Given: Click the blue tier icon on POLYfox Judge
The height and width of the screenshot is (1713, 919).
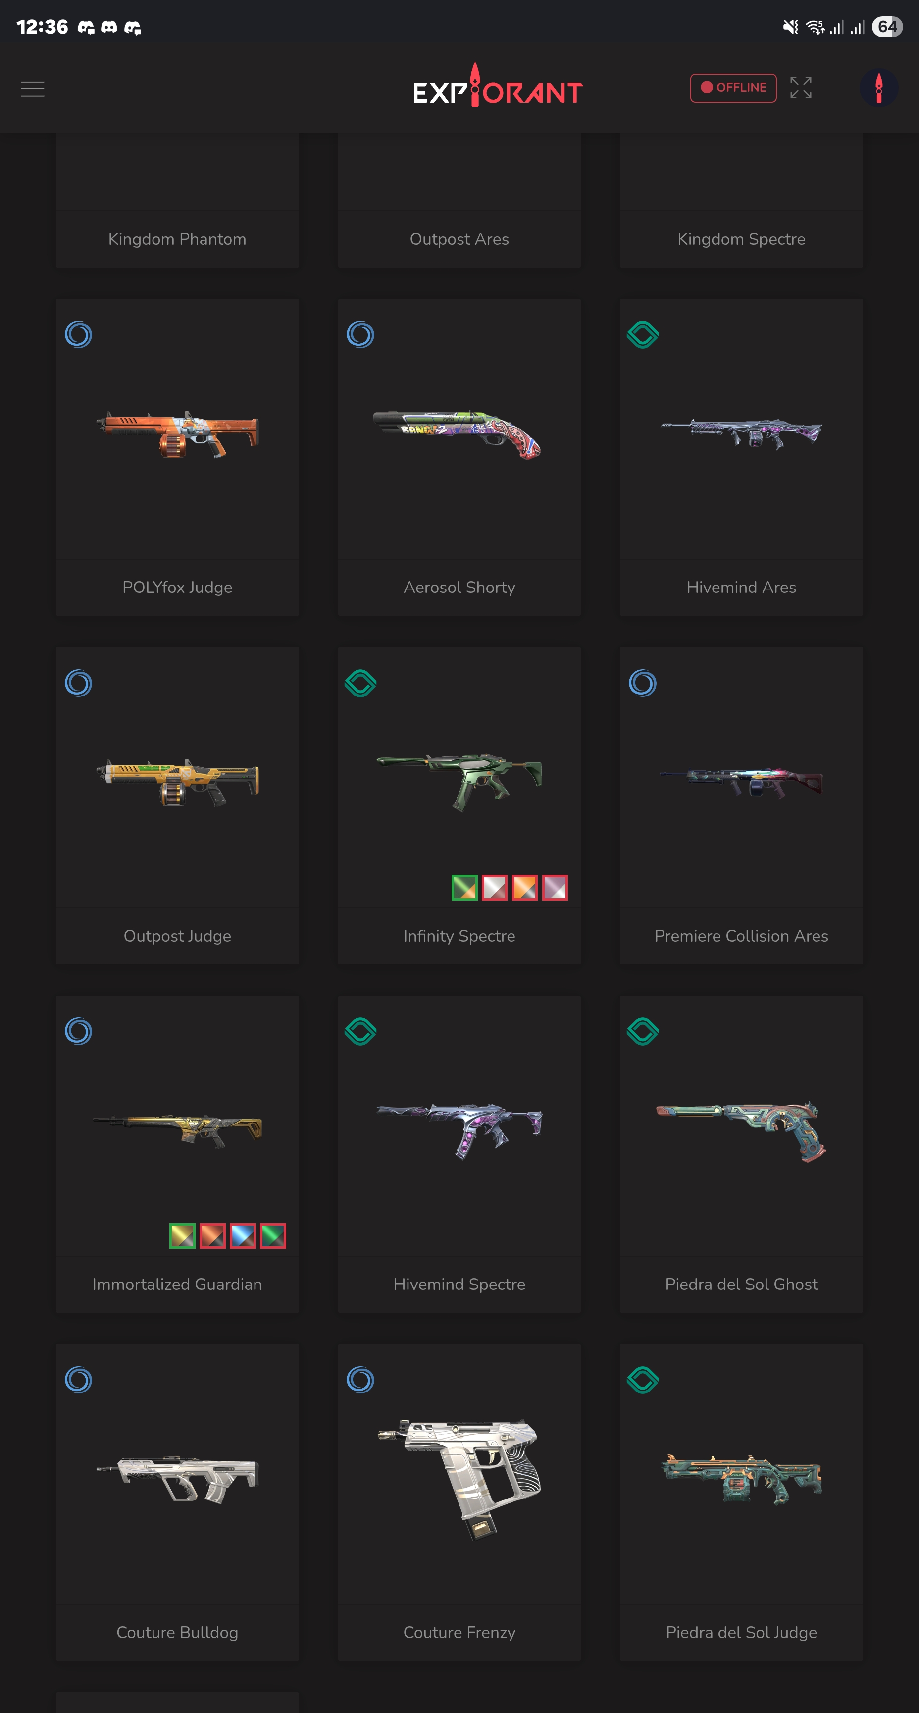Looking at the screenshot, I should pos(78,334).
